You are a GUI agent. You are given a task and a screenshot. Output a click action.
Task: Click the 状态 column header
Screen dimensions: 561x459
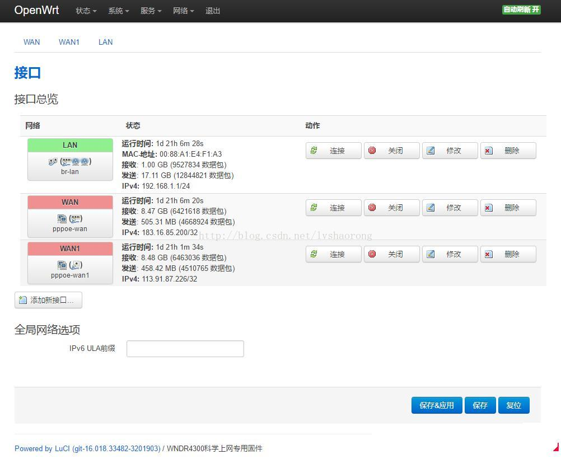point(133,125)
